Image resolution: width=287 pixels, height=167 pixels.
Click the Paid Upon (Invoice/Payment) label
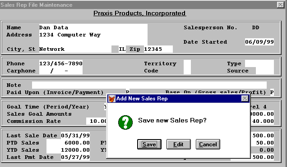(55, 92)
